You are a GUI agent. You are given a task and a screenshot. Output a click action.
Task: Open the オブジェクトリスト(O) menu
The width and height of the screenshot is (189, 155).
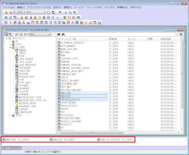coord(39,7)
